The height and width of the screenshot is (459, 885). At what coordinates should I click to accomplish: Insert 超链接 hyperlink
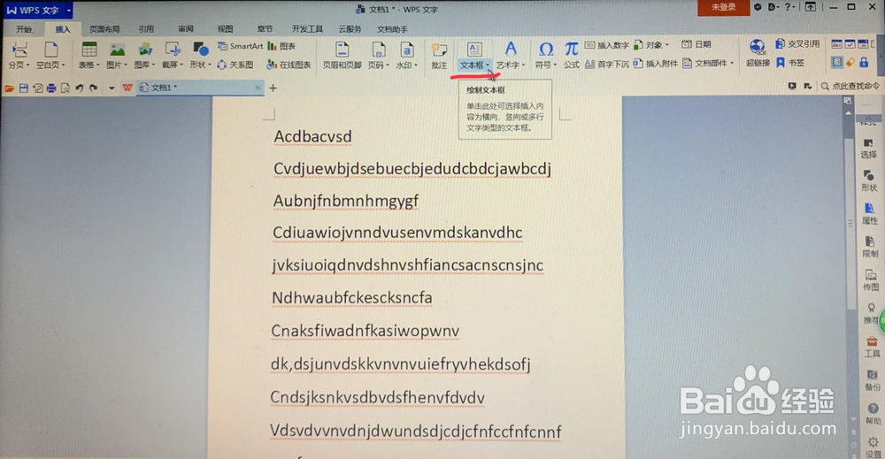click(x=758, y=54)
